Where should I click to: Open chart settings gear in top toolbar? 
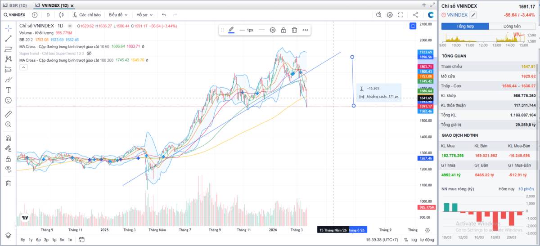(390, 15)
